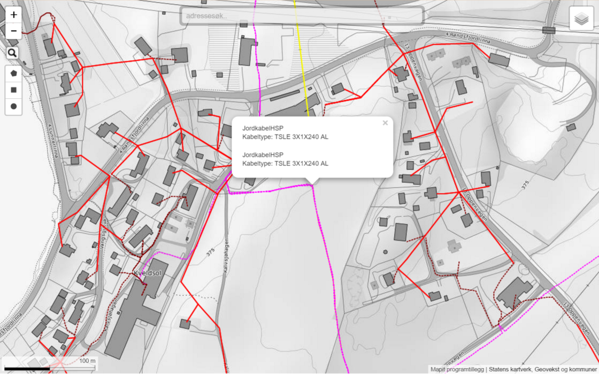This screenshot has width=599, height=374.
Task: Click the 4 Lunnerlinna road label
Action: click(x=55, y=141)
